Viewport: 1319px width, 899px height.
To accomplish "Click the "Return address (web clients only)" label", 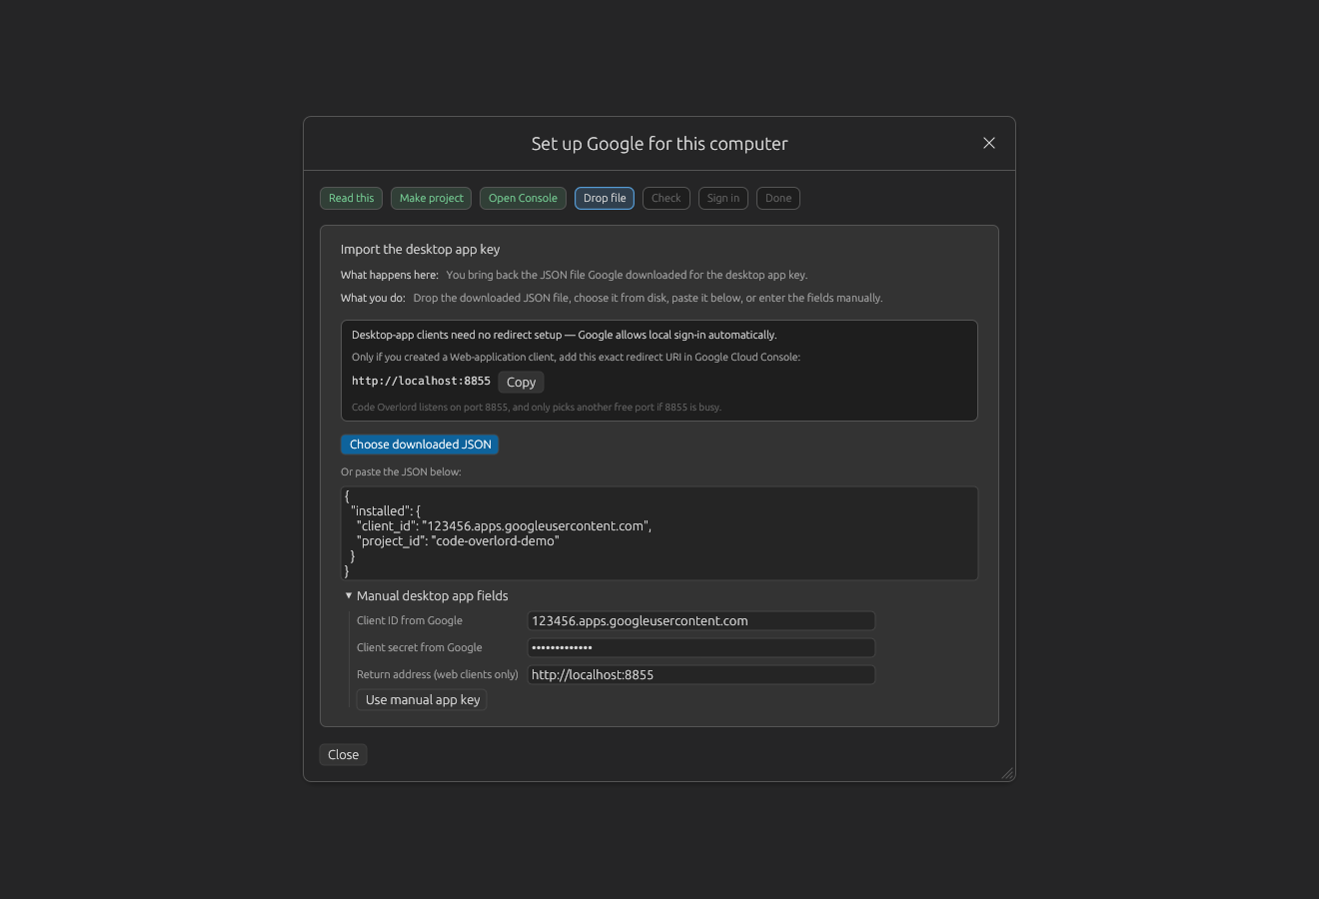I will [438, 674].
